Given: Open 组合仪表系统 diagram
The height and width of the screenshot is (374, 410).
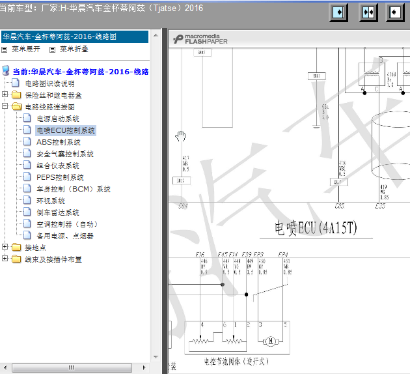Looking at the screenshot, I should (58, 165).
